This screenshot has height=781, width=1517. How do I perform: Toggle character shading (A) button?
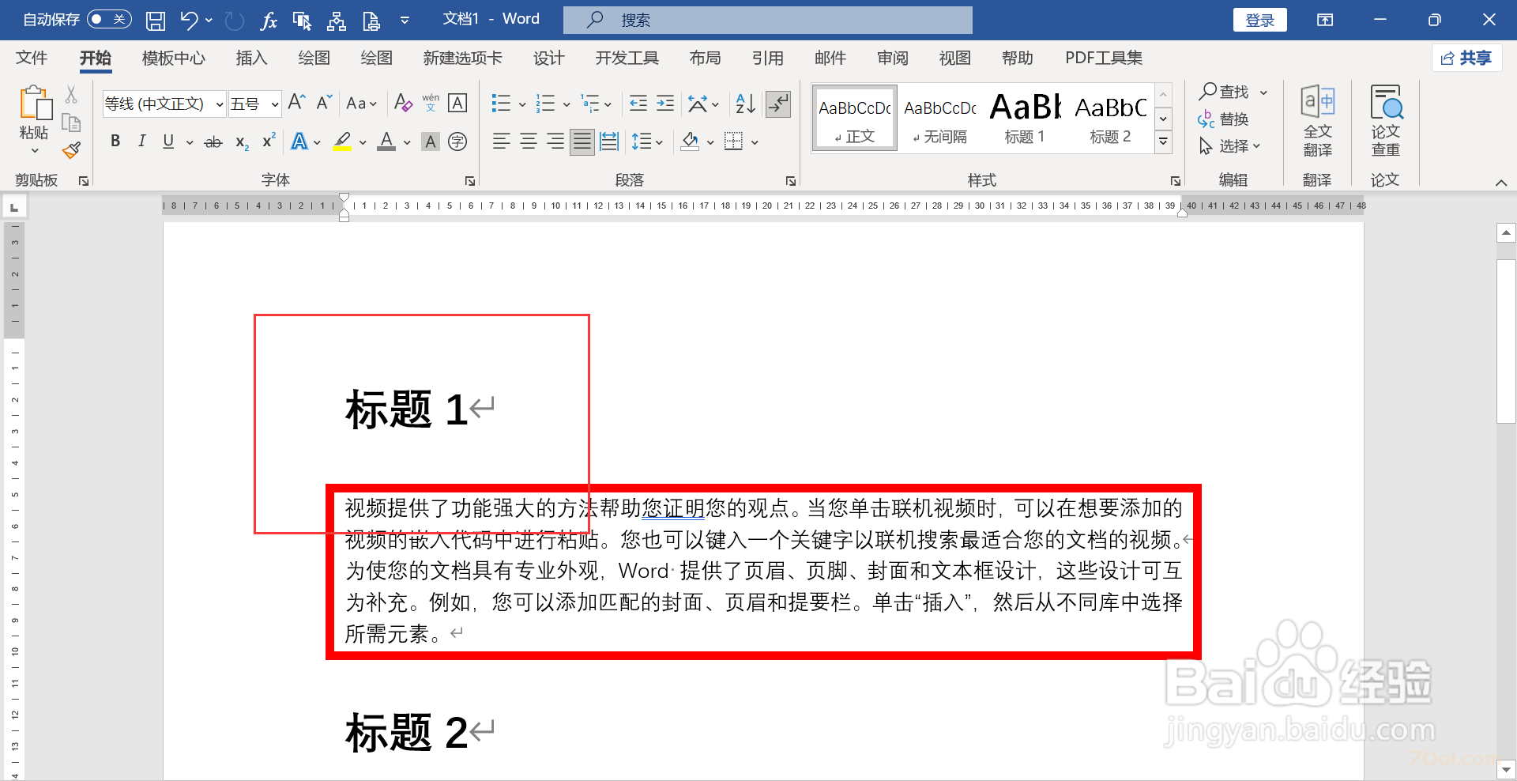(431, 141)
